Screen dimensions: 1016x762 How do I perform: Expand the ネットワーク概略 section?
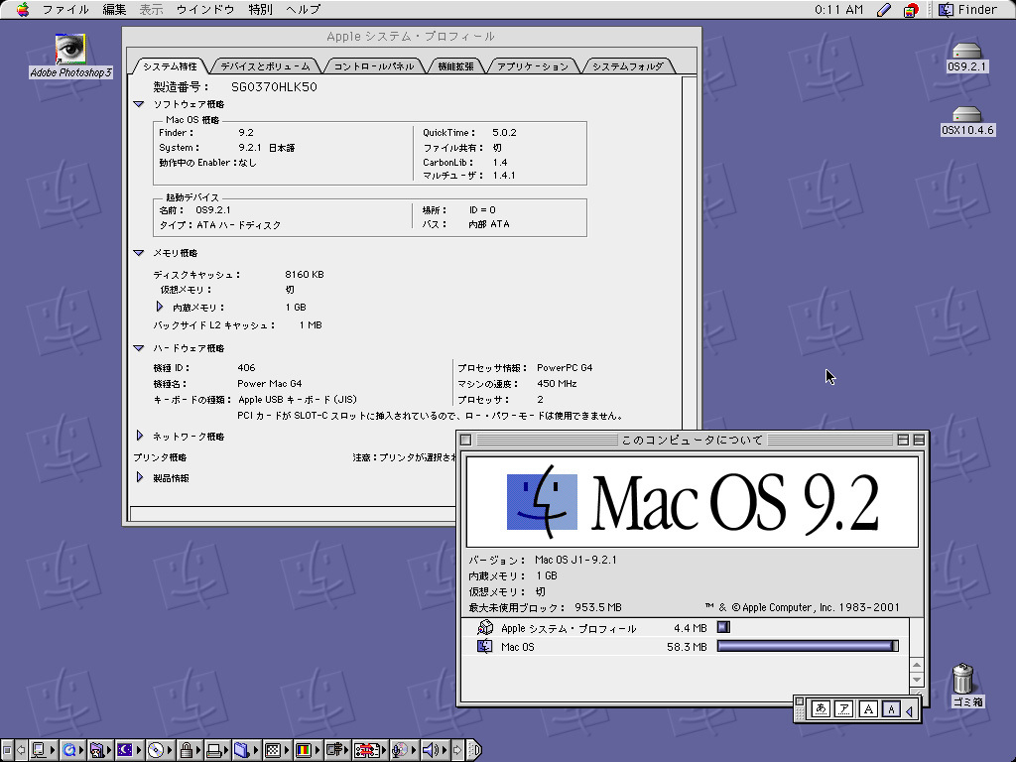tap(139, 436)
